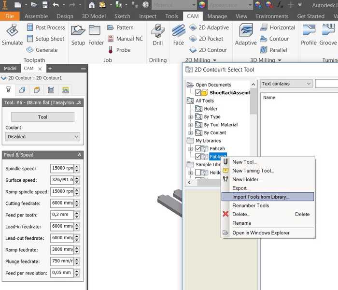
Task: Switch to the Geometry tab of 2D Contour
Action: click(22, 89)
